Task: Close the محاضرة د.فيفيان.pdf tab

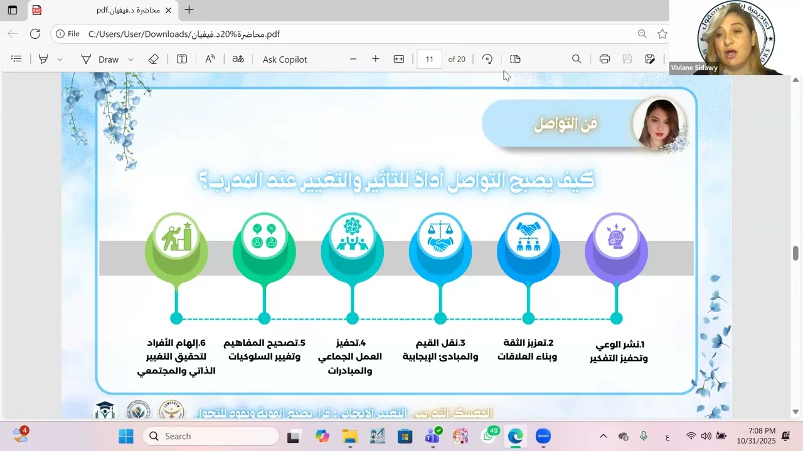Action: [168, 10]
